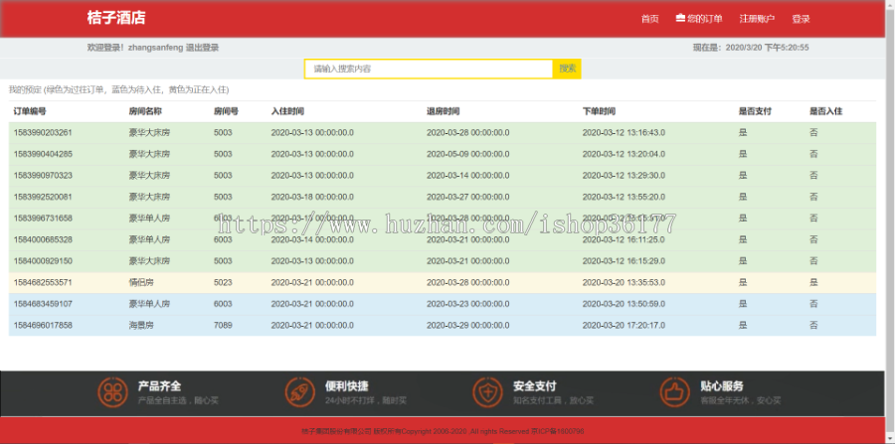Click the 是否支付 column header
Viewport: 895px width, 444px height.
[755, 111]
